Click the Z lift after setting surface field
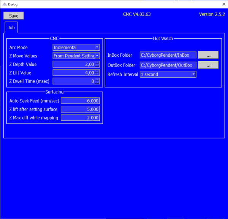Screen dimensions: 228x219 (81, 109)
